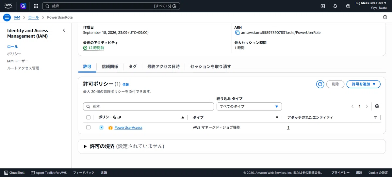Viewport: 392px width, 177px height.
Task: Click the PowerUserAccess policy cube icon
Action: click(110, 127)
